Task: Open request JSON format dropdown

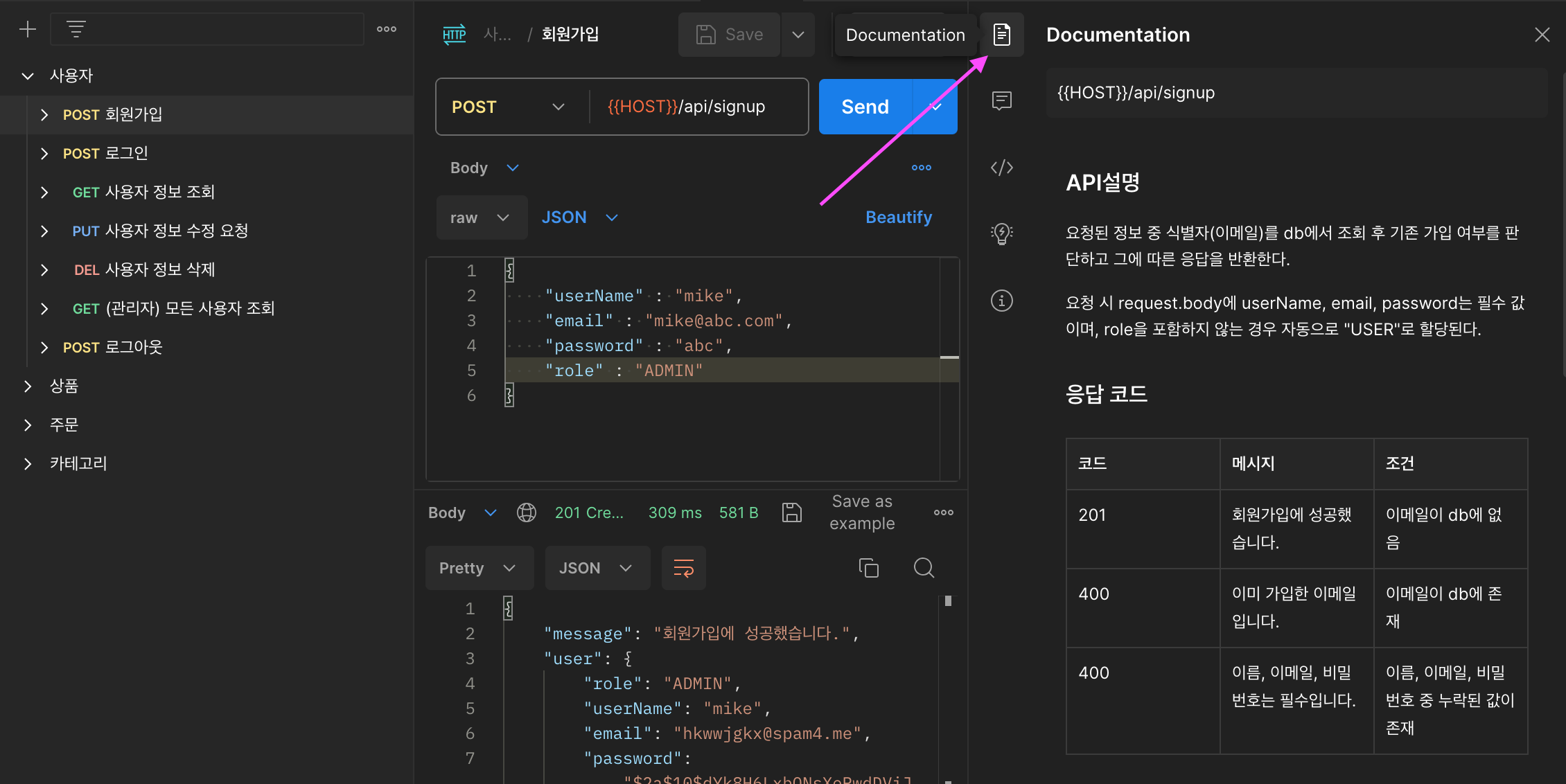Action: pyautogui.click(x=579, y=217)
